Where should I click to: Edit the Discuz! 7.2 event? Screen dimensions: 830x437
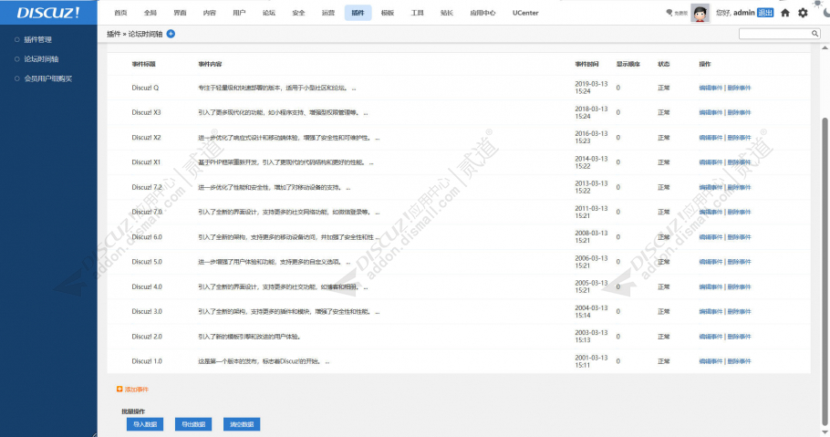(x=711, y=188)
